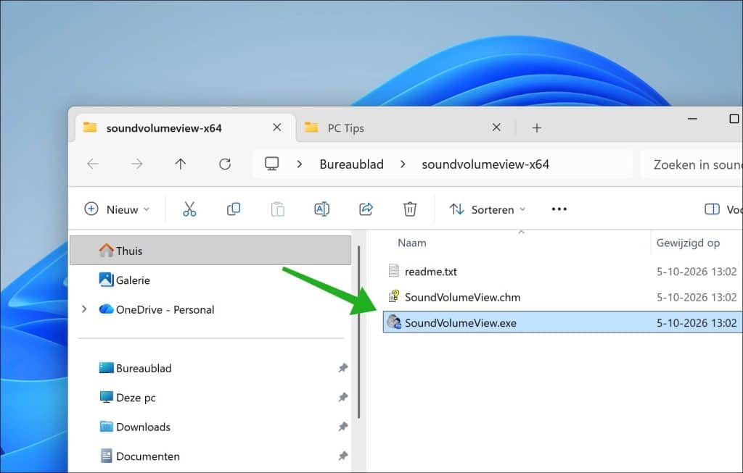
Task: Click the pin icon beside Bureaublad
Action: 343,367
